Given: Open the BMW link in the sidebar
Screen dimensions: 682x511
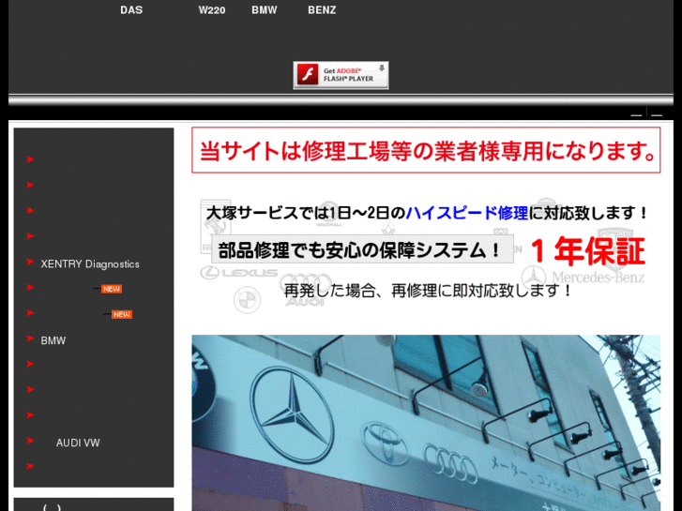Looking at the screenshot, I should [53, 340].
